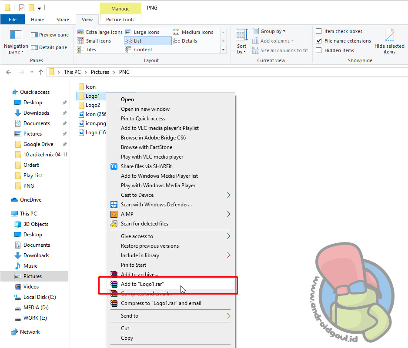Select Medium icons layout
Image resolution: width=408 pixels, height=348 pixels.
coord(193,32)
